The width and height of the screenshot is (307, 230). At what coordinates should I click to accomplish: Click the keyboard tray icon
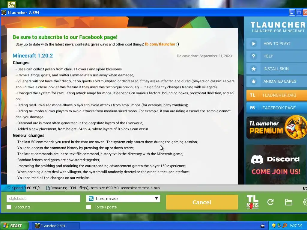click(263, 226)
